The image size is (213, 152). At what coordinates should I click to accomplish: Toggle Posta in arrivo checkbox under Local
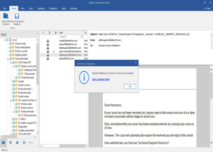click(11, 55)
